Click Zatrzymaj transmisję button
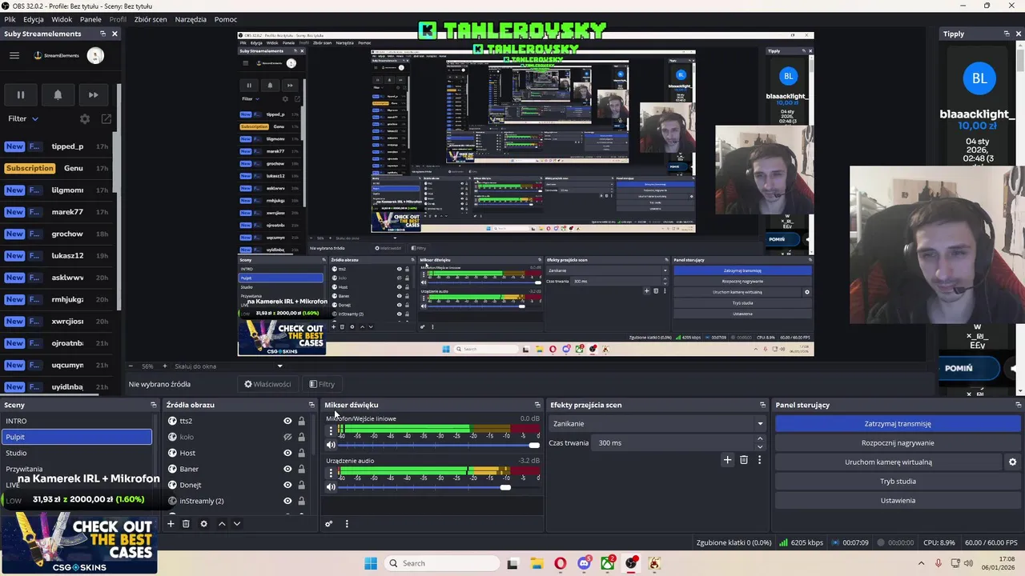Viewport: 1025px width, 576px height. tap(898, 424)
